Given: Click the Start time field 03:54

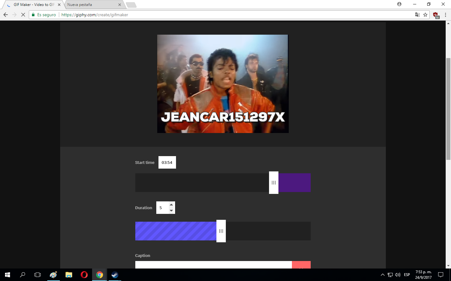Looking at the screenshot, I should tap(167, 162).
